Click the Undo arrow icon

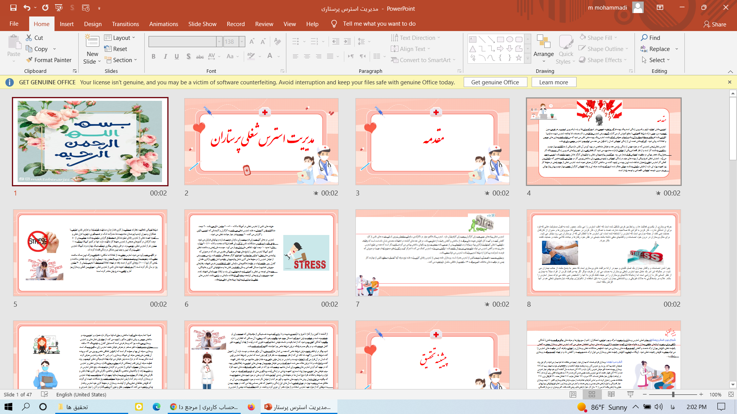(x=26, y=8)
